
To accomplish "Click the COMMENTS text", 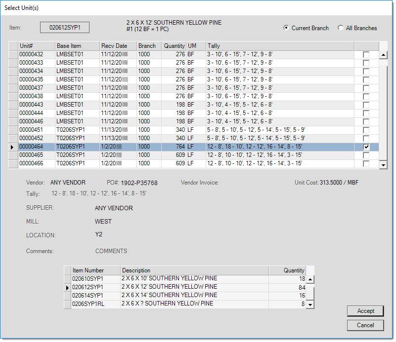I will coord(111,251).
